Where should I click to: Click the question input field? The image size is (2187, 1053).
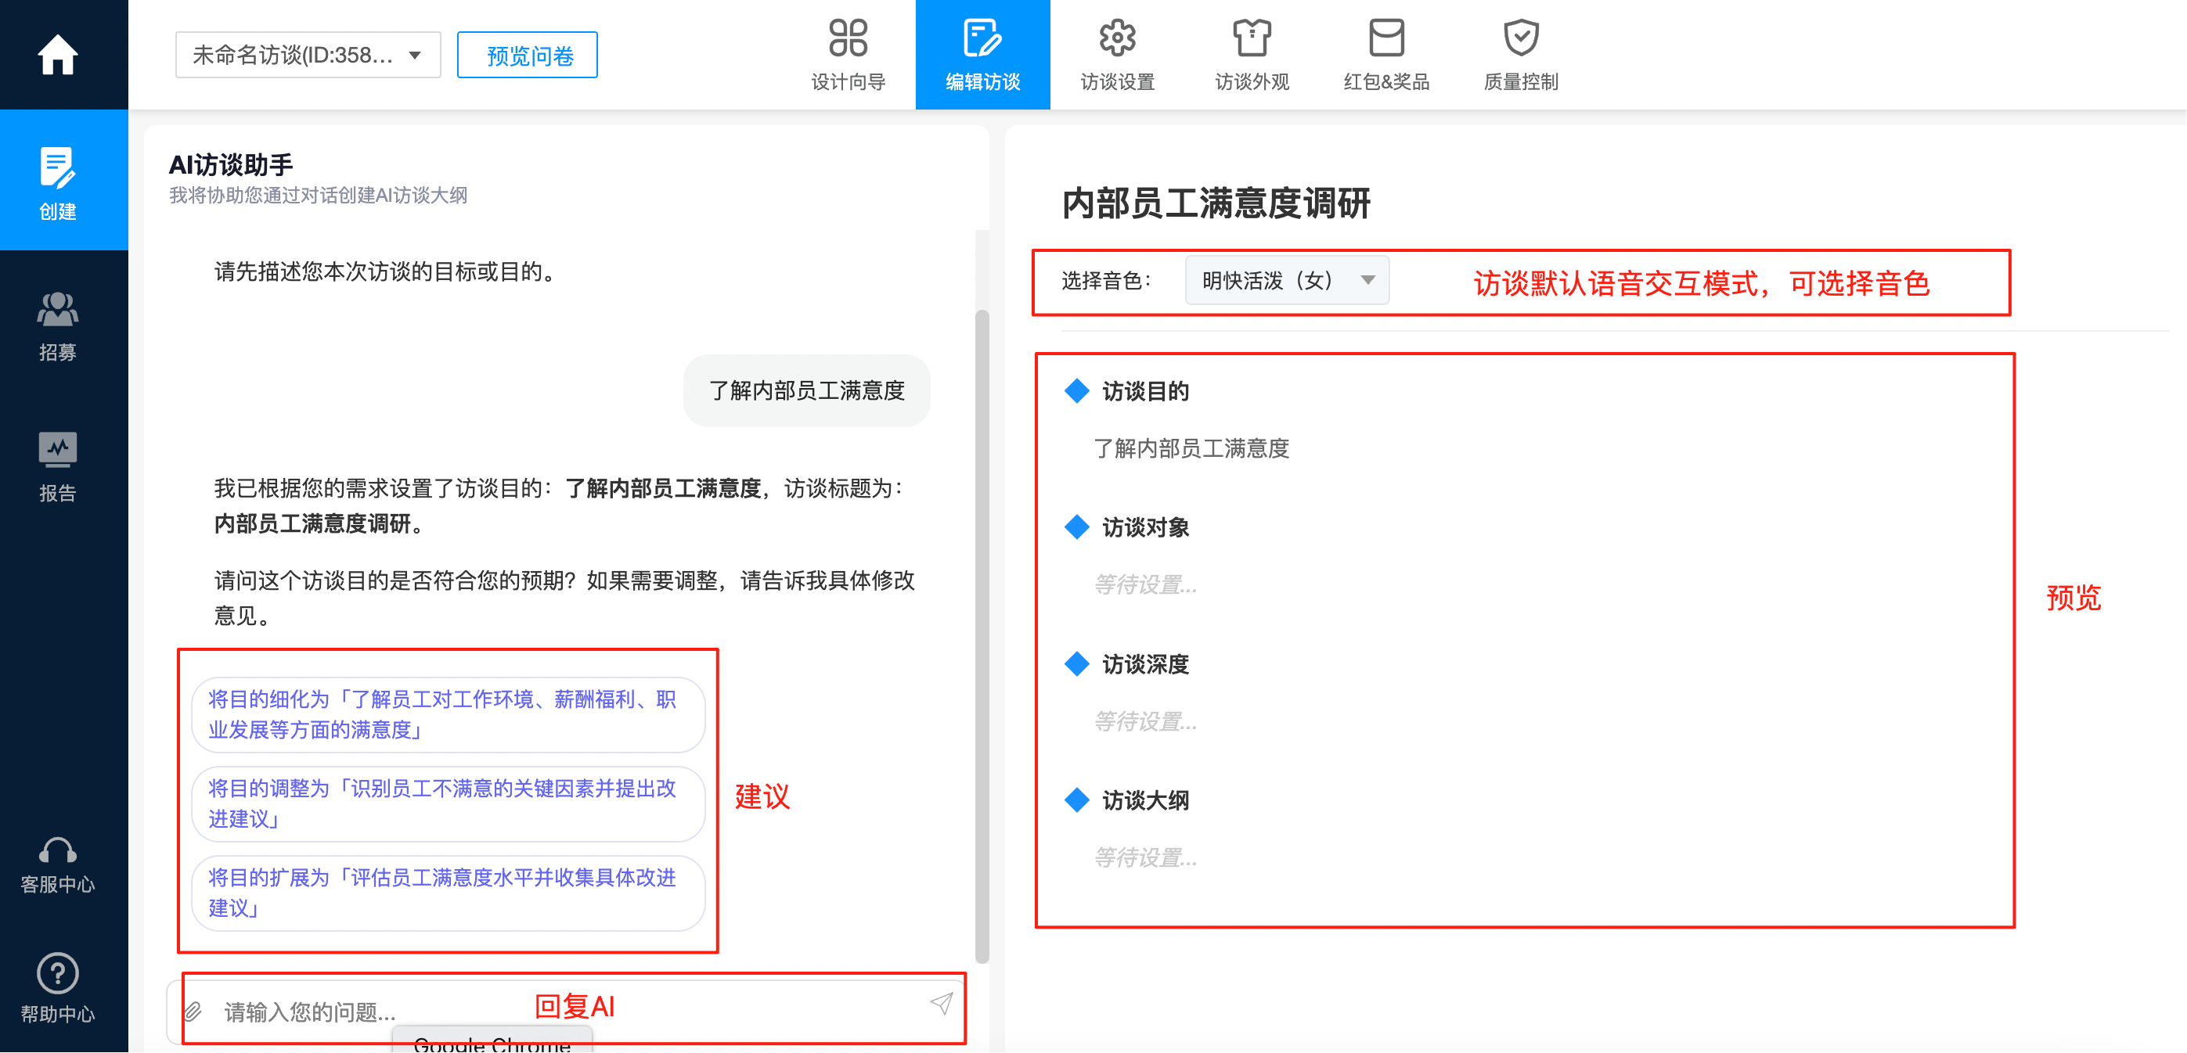[510, 1011]
